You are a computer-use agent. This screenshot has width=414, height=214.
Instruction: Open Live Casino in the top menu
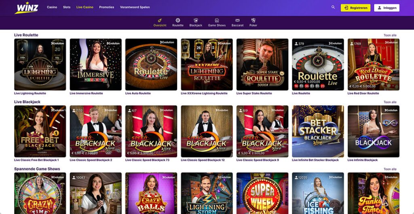pyautogui.click(x=85, y=7)
